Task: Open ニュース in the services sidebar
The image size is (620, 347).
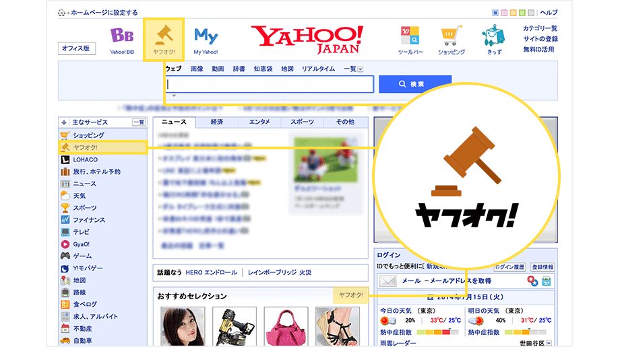Action: [85, 184]
